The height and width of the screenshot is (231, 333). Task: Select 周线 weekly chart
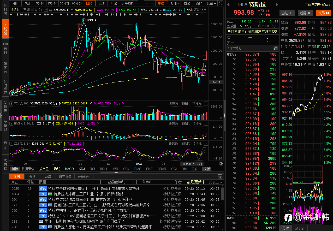point(102,3)
